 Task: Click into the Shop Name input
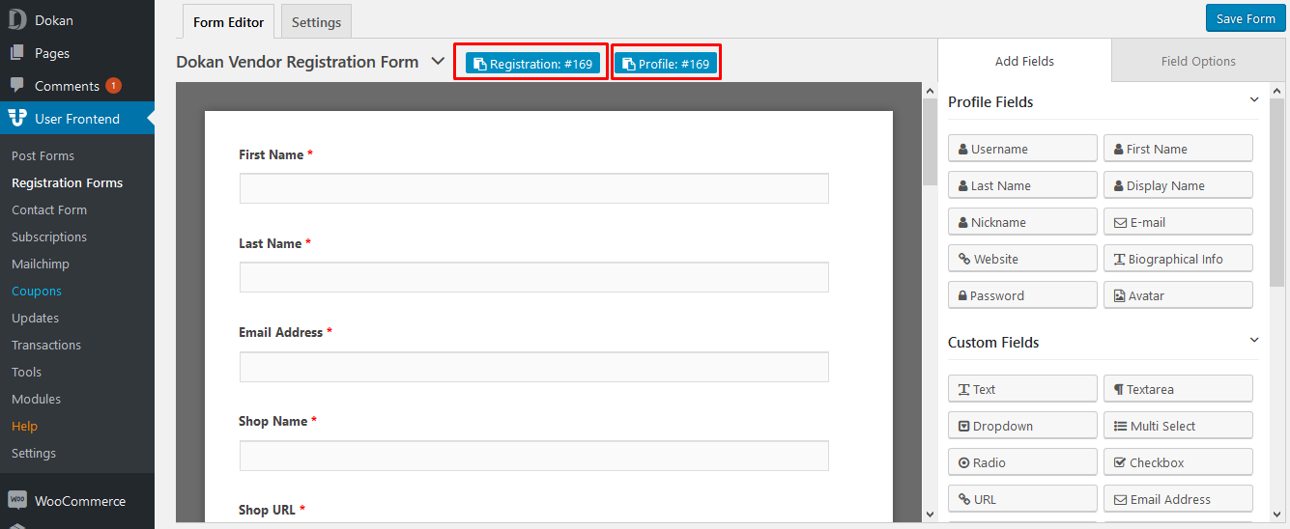coord(533,456)
